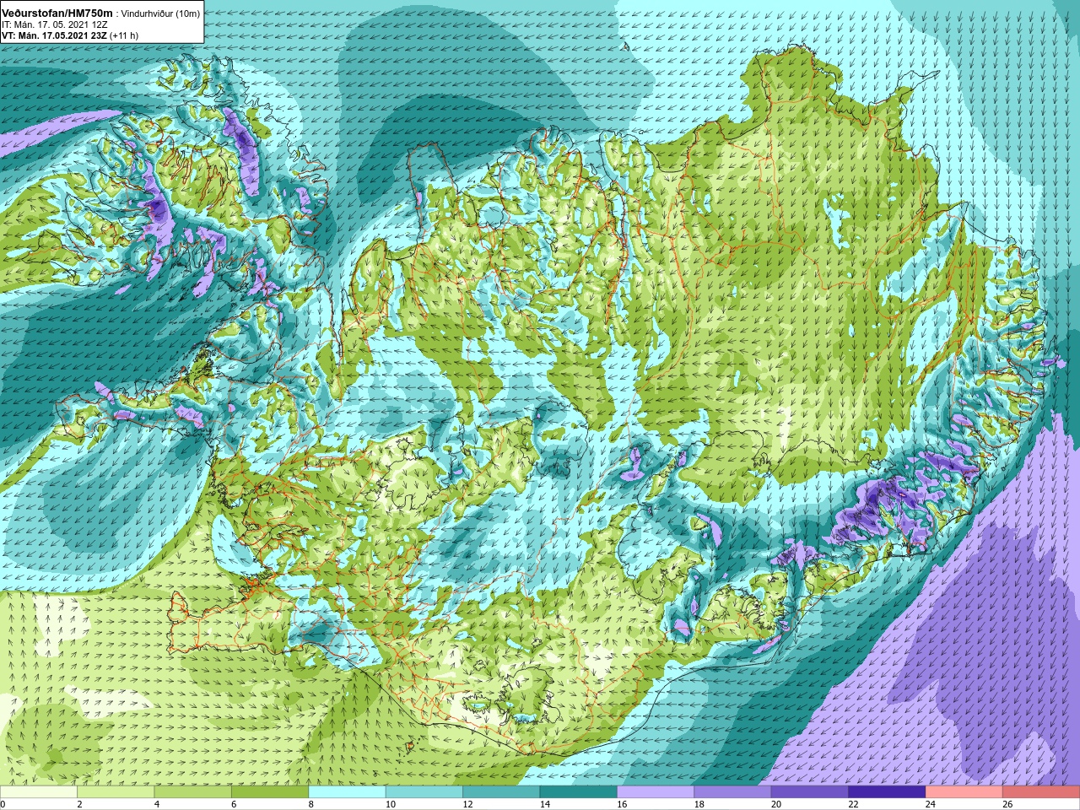Select the 4–6 green legend swatch
The height and width of the screenshot is (810, 1080).
coord(193,792)
